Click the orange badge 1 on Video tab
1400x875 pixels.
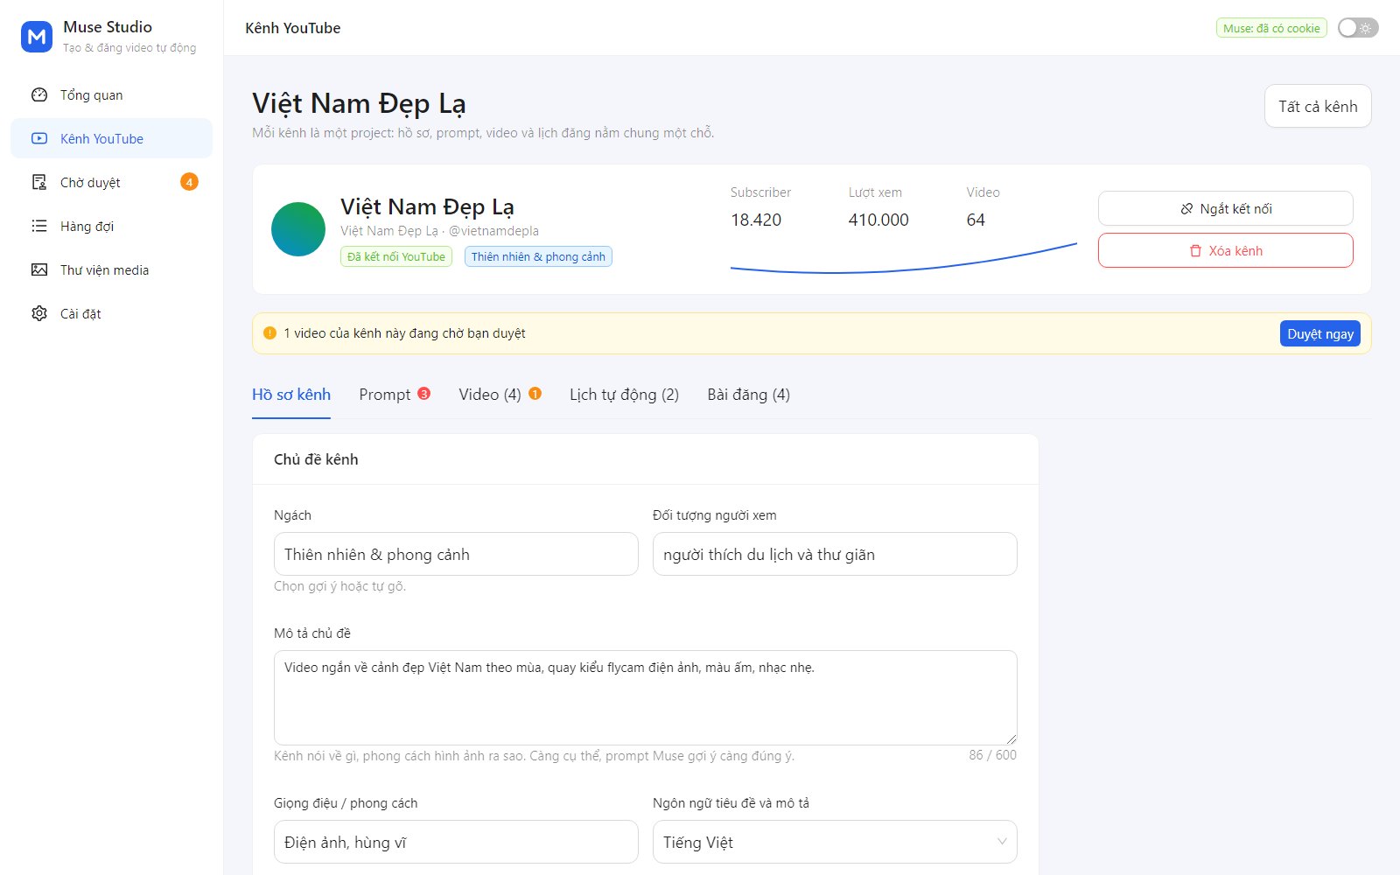[535, 394]
